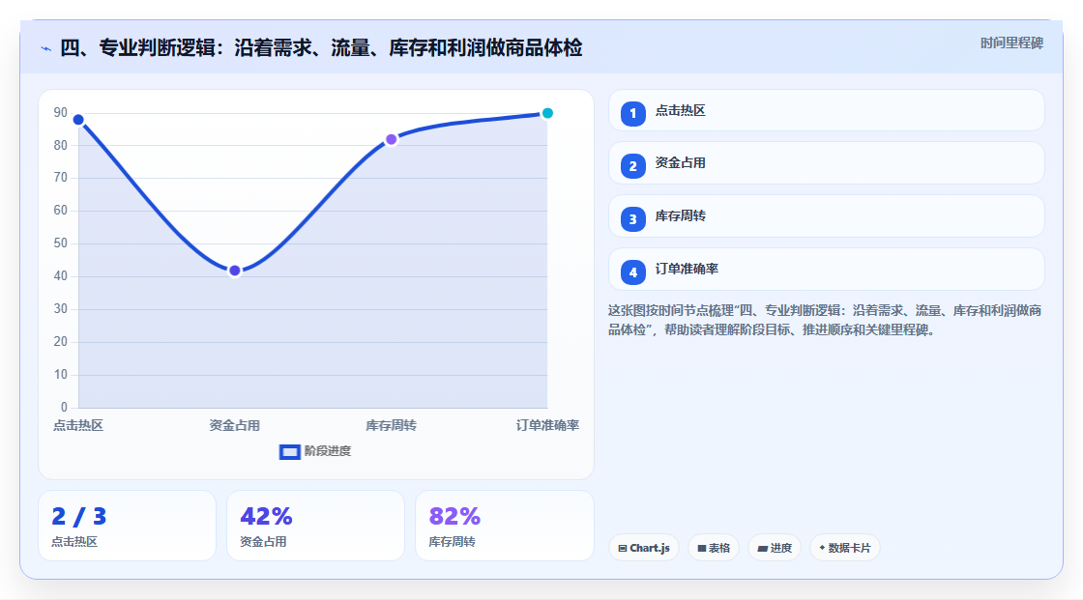Click the x-axis label 点击热区
The image size is (1083, 600).
[x=78, y=425]
